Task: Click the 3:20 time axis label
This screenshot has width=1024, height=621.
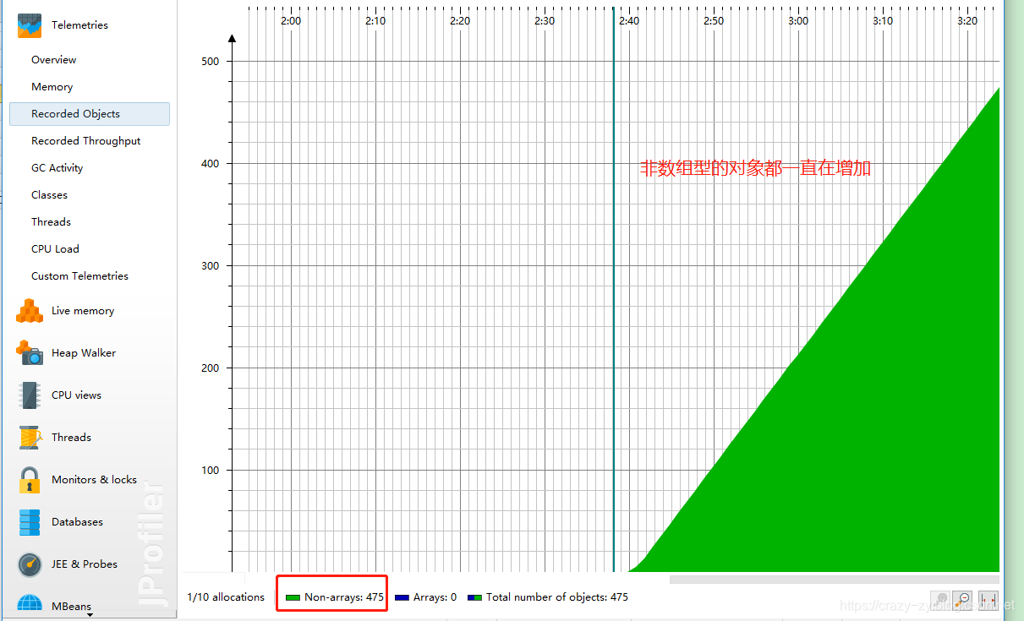Action: 967,21
